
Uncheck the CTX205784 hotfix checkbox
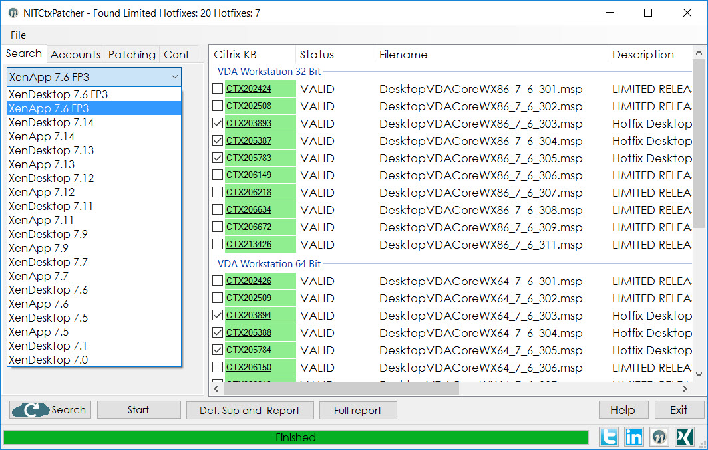pyautogui.click(x=218, y=350)
